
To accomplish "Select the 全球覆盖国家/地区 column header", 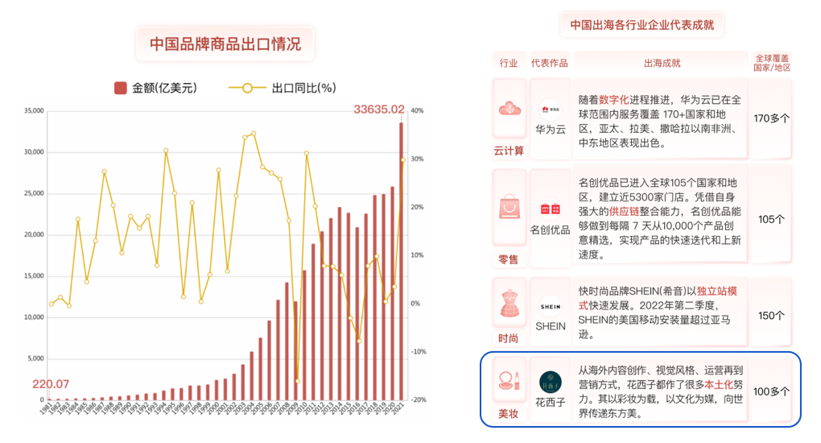I will [x=772, y=63].
